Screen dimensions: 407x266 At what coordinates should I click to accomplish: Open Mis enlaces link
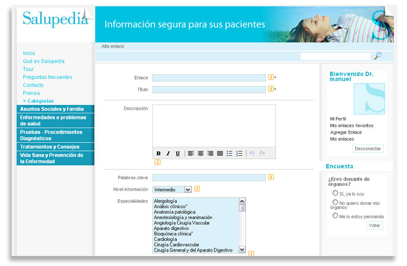tap(342, 139)
